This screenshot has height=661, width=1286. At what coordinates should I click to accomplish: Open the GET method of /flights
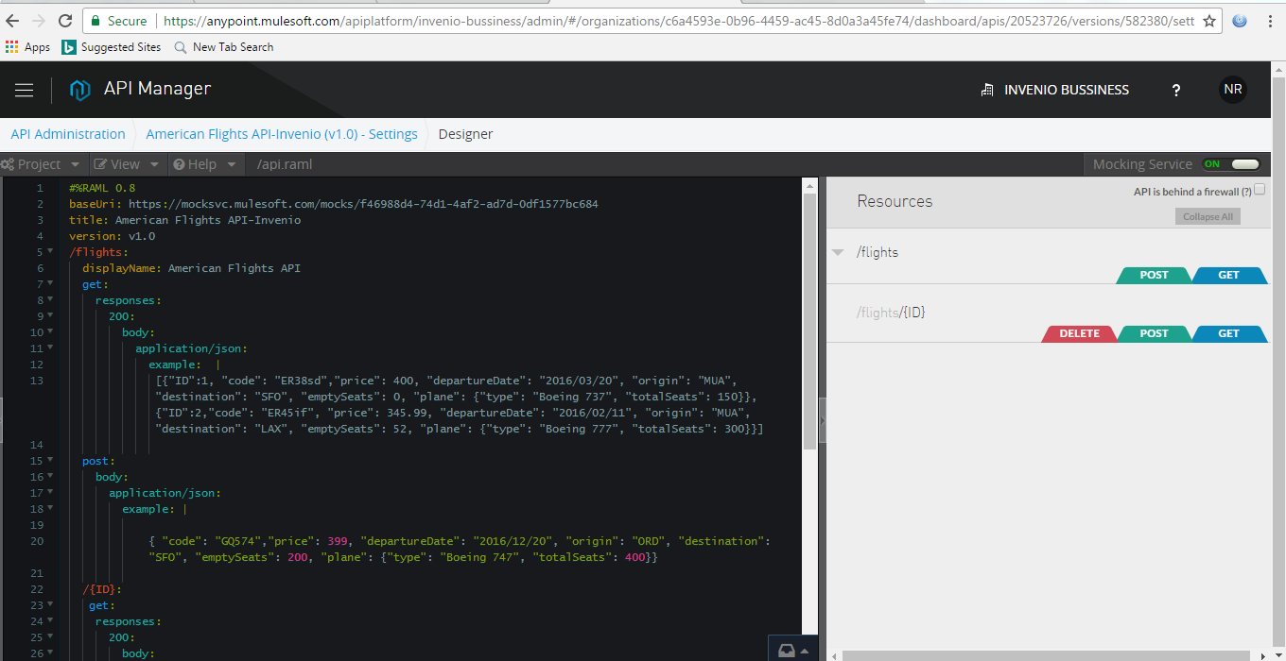coord(1228,276)
